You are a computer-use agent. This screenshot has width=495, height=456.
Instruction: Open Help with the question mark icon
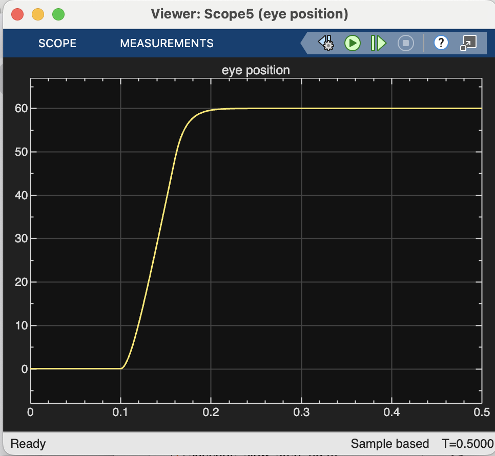441,43
